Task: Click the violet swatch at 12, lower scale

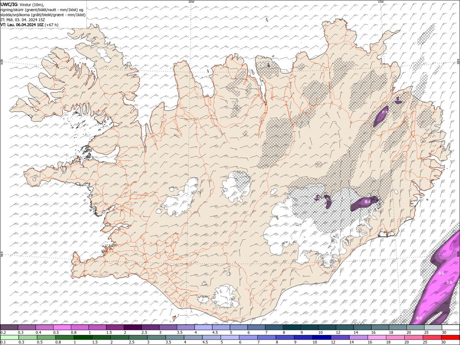Action: (x=340, y=337)
